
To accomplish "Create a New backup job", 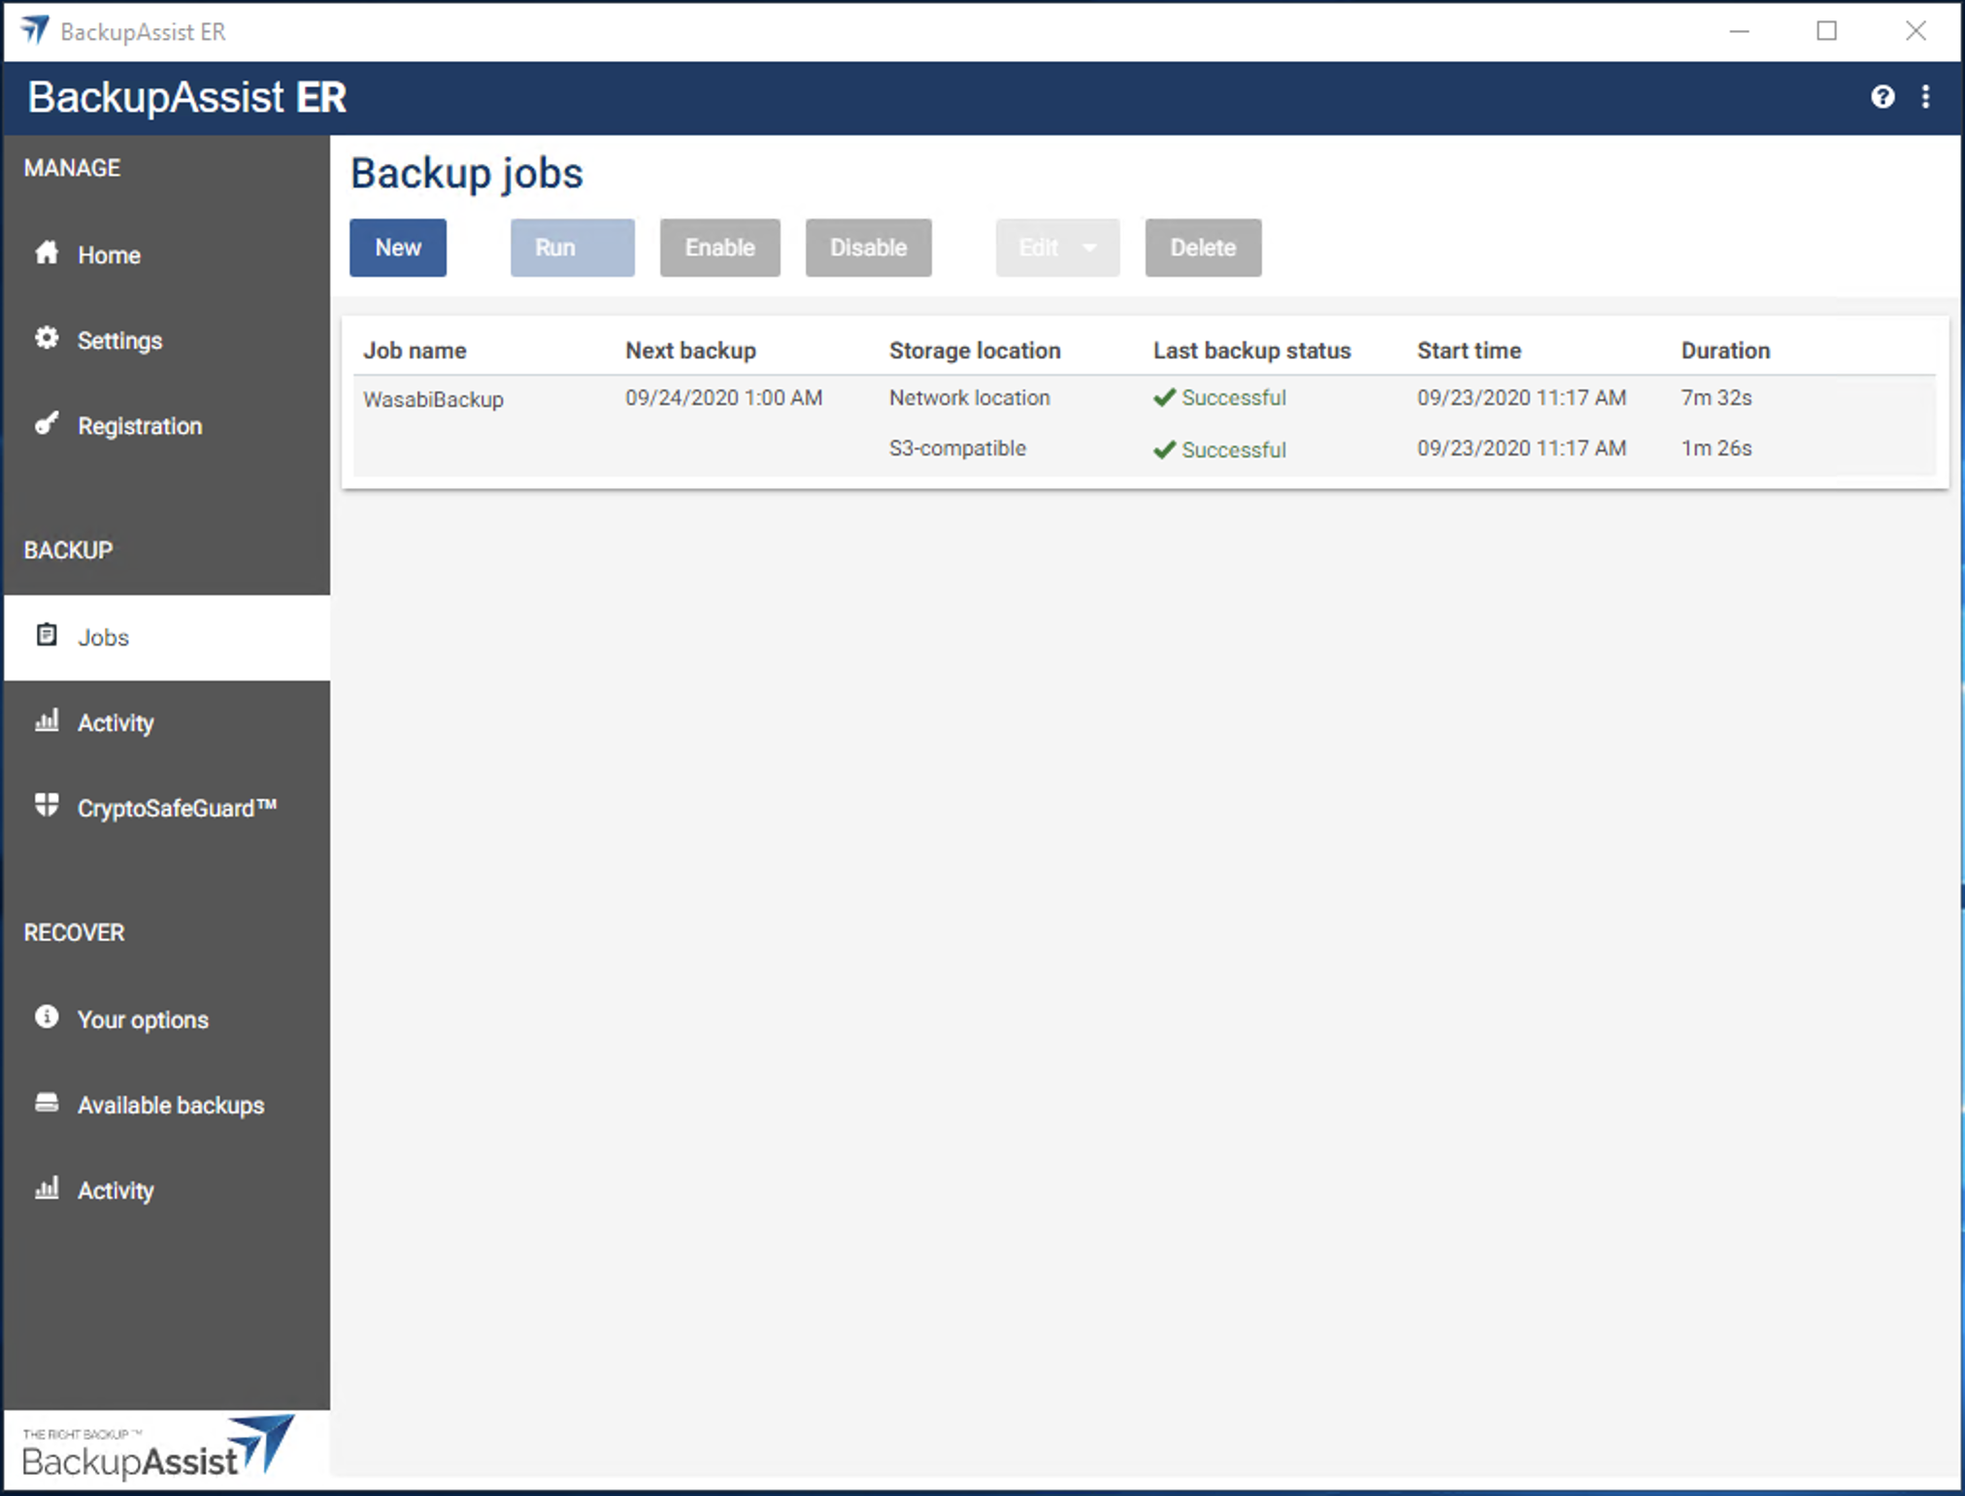I will click(398, 248).
